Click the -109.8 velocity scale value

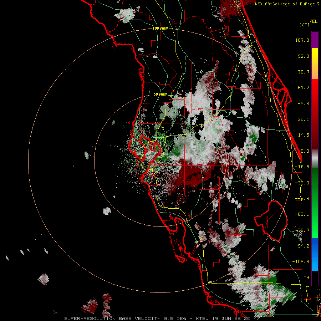click(x=301, y=262)
